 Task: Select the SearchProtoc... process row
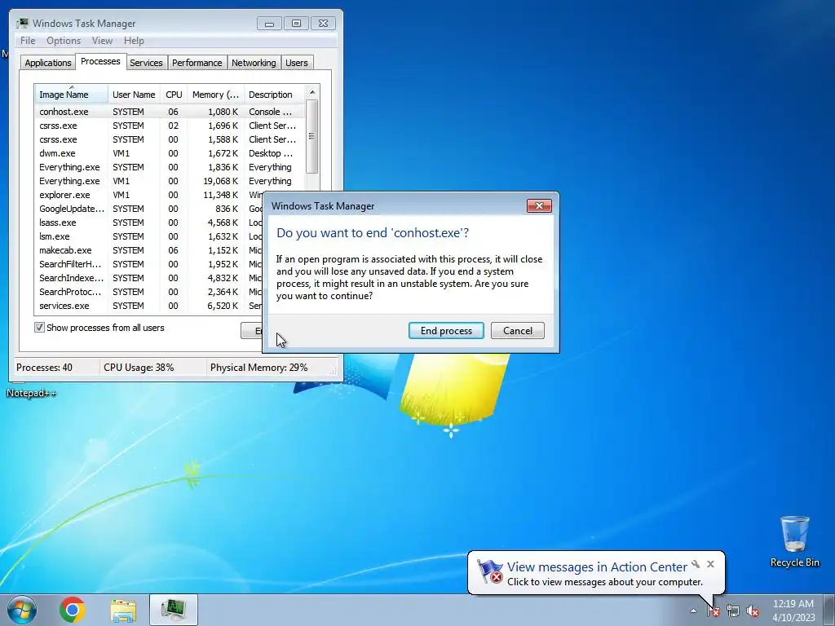tap(149, 292)
